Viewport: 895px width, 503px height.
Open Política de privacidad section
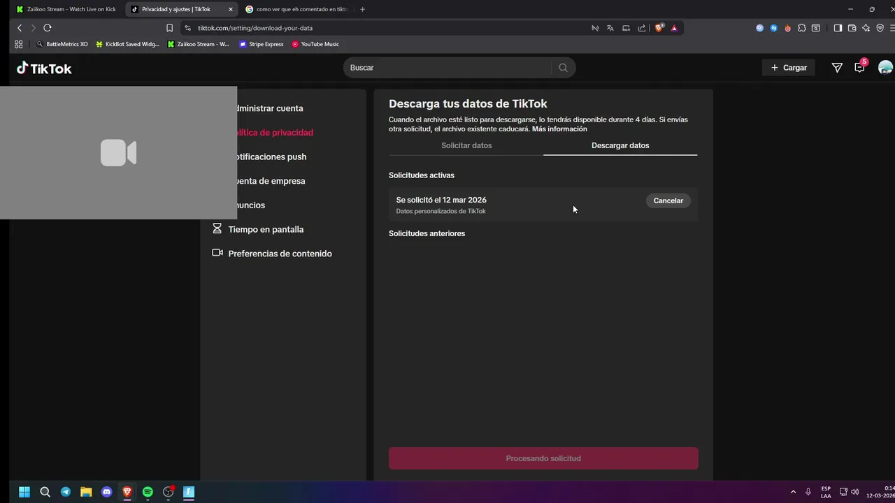pos(275,132)
